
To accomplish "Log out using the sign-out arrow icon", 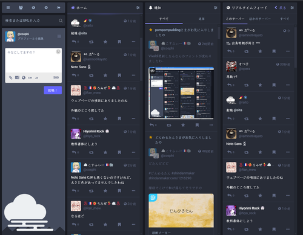I will click(59, 8).
